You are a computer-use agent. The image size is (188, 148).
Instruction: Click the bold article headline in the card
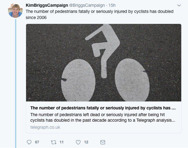point(103,108)
